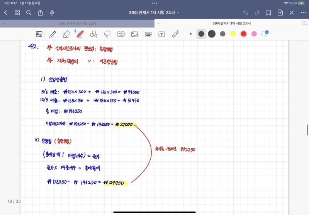Viewport: 309px width, 215px height.
Task: Select the Eraser tool
Action: (x=66, y=34)
